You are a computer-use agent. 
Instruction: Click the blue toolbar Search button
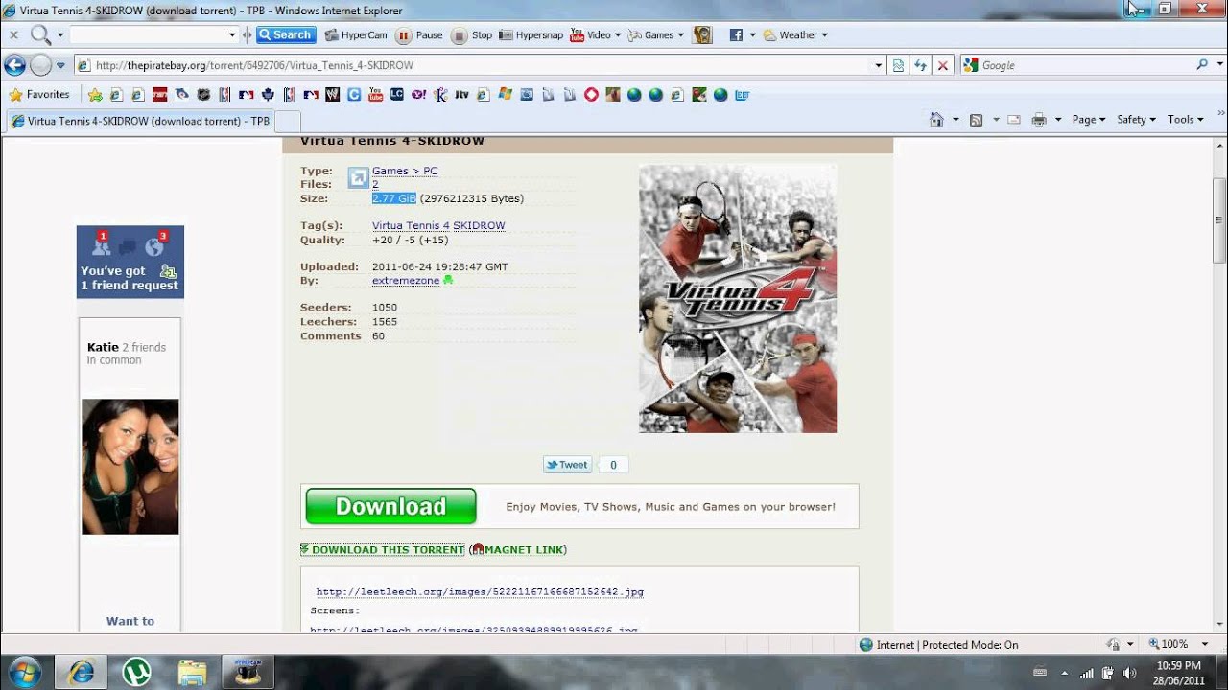285,35
